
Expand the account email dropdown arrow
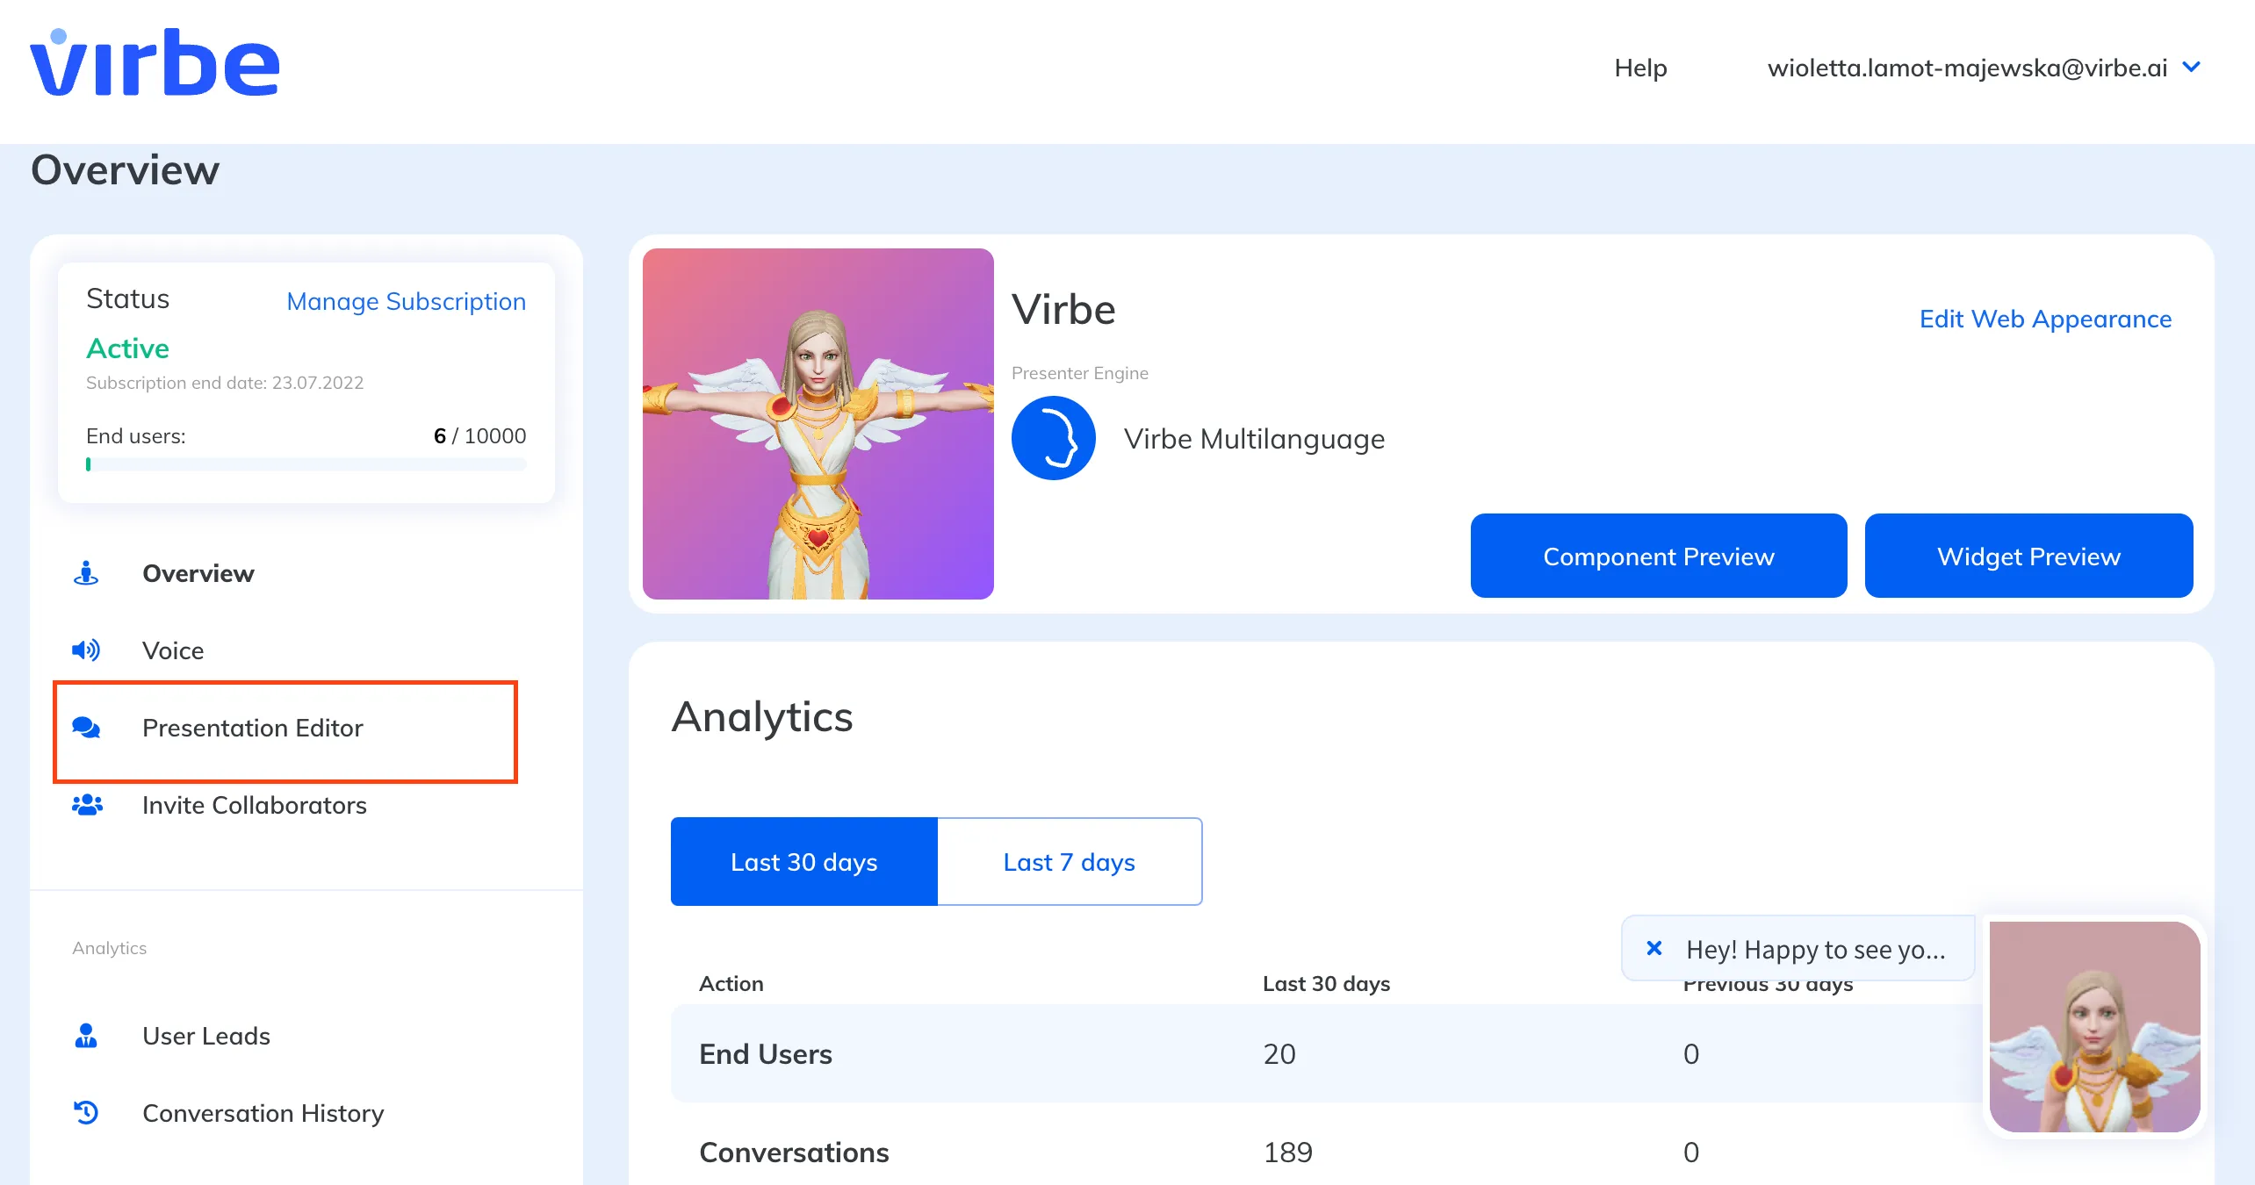[x=2192, y=67]
